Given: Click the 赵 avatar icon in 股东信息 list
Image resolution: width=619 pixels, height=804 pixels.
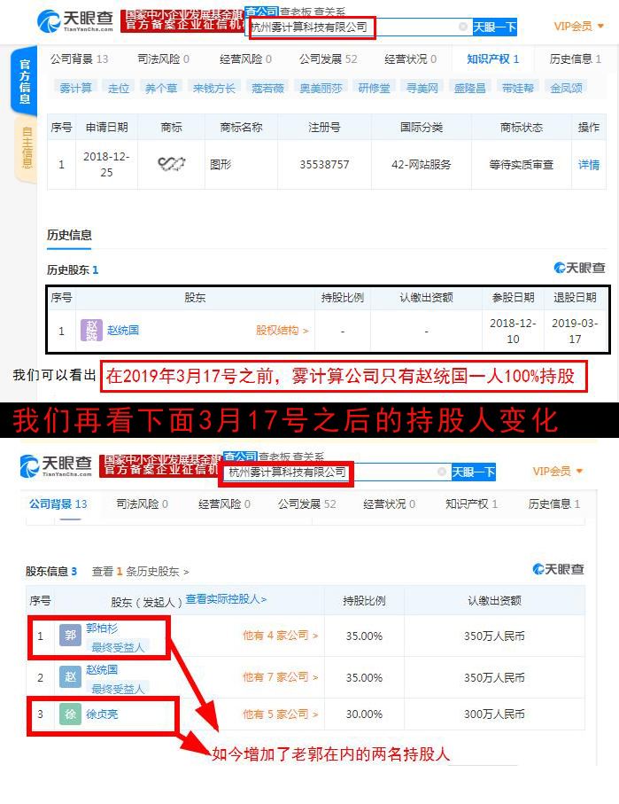Looking at the screenshot, I should (70, 677).
